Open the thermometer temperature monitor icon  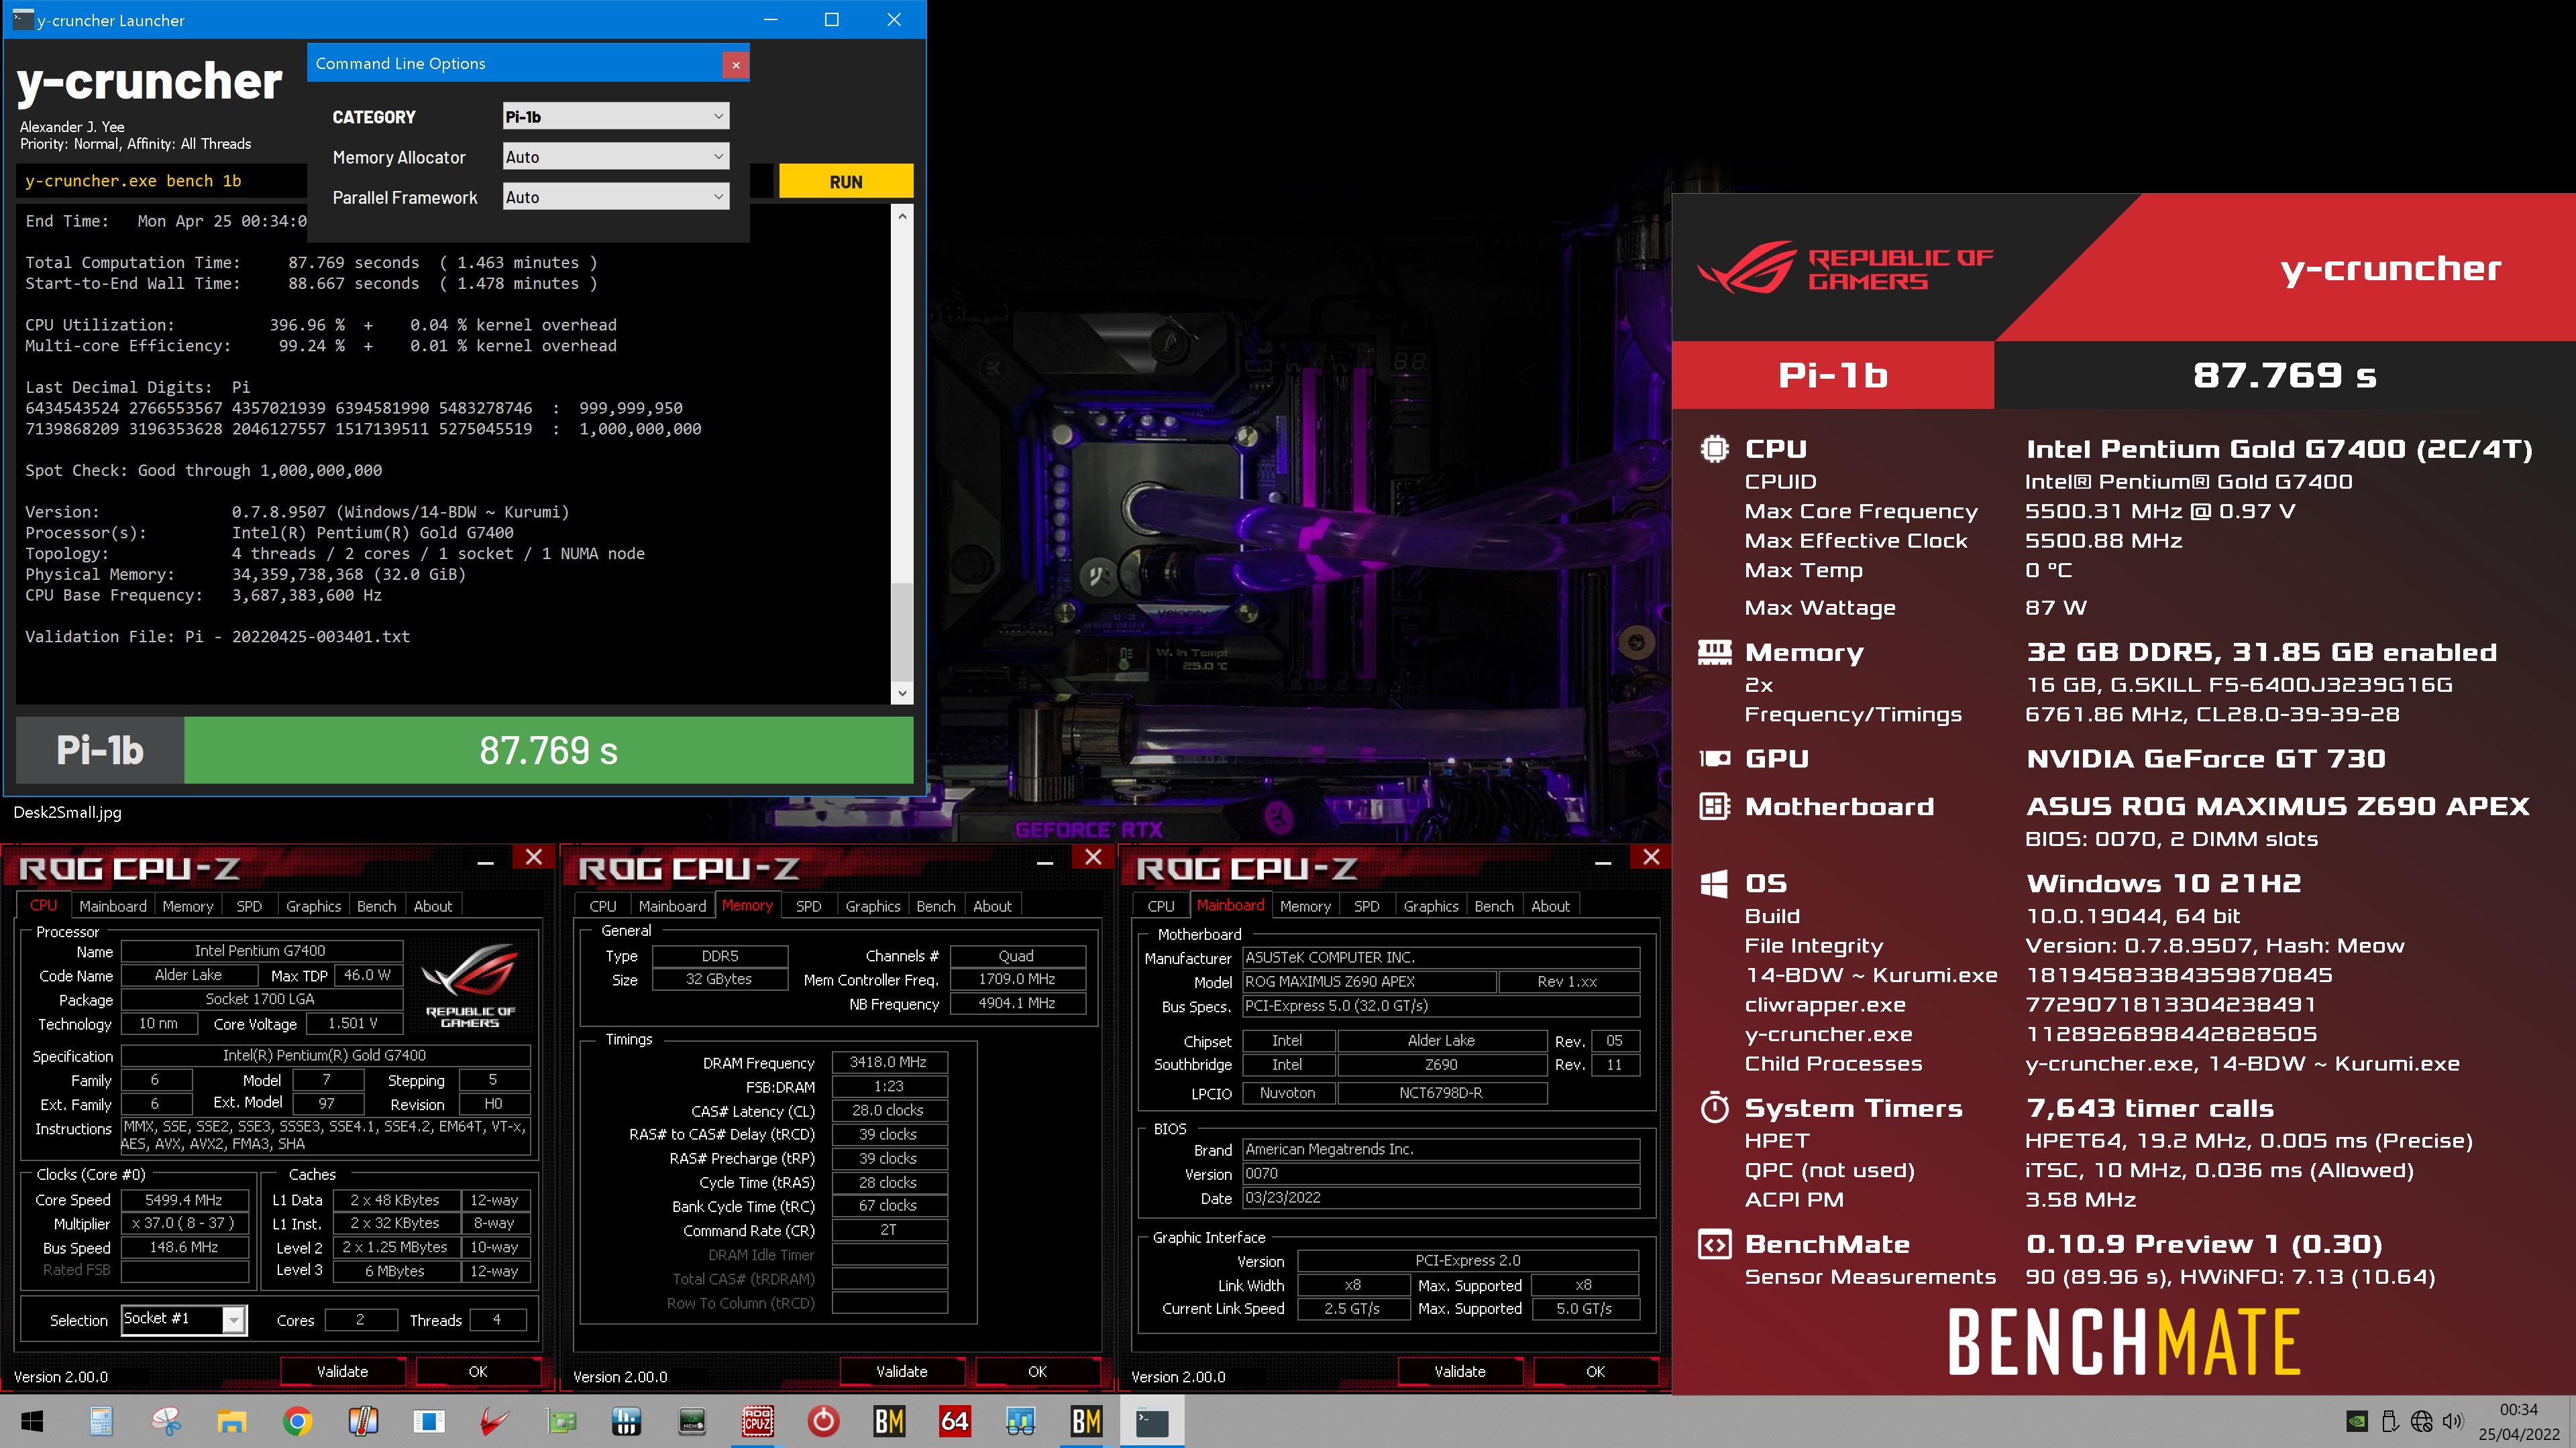coord(363,1421)
